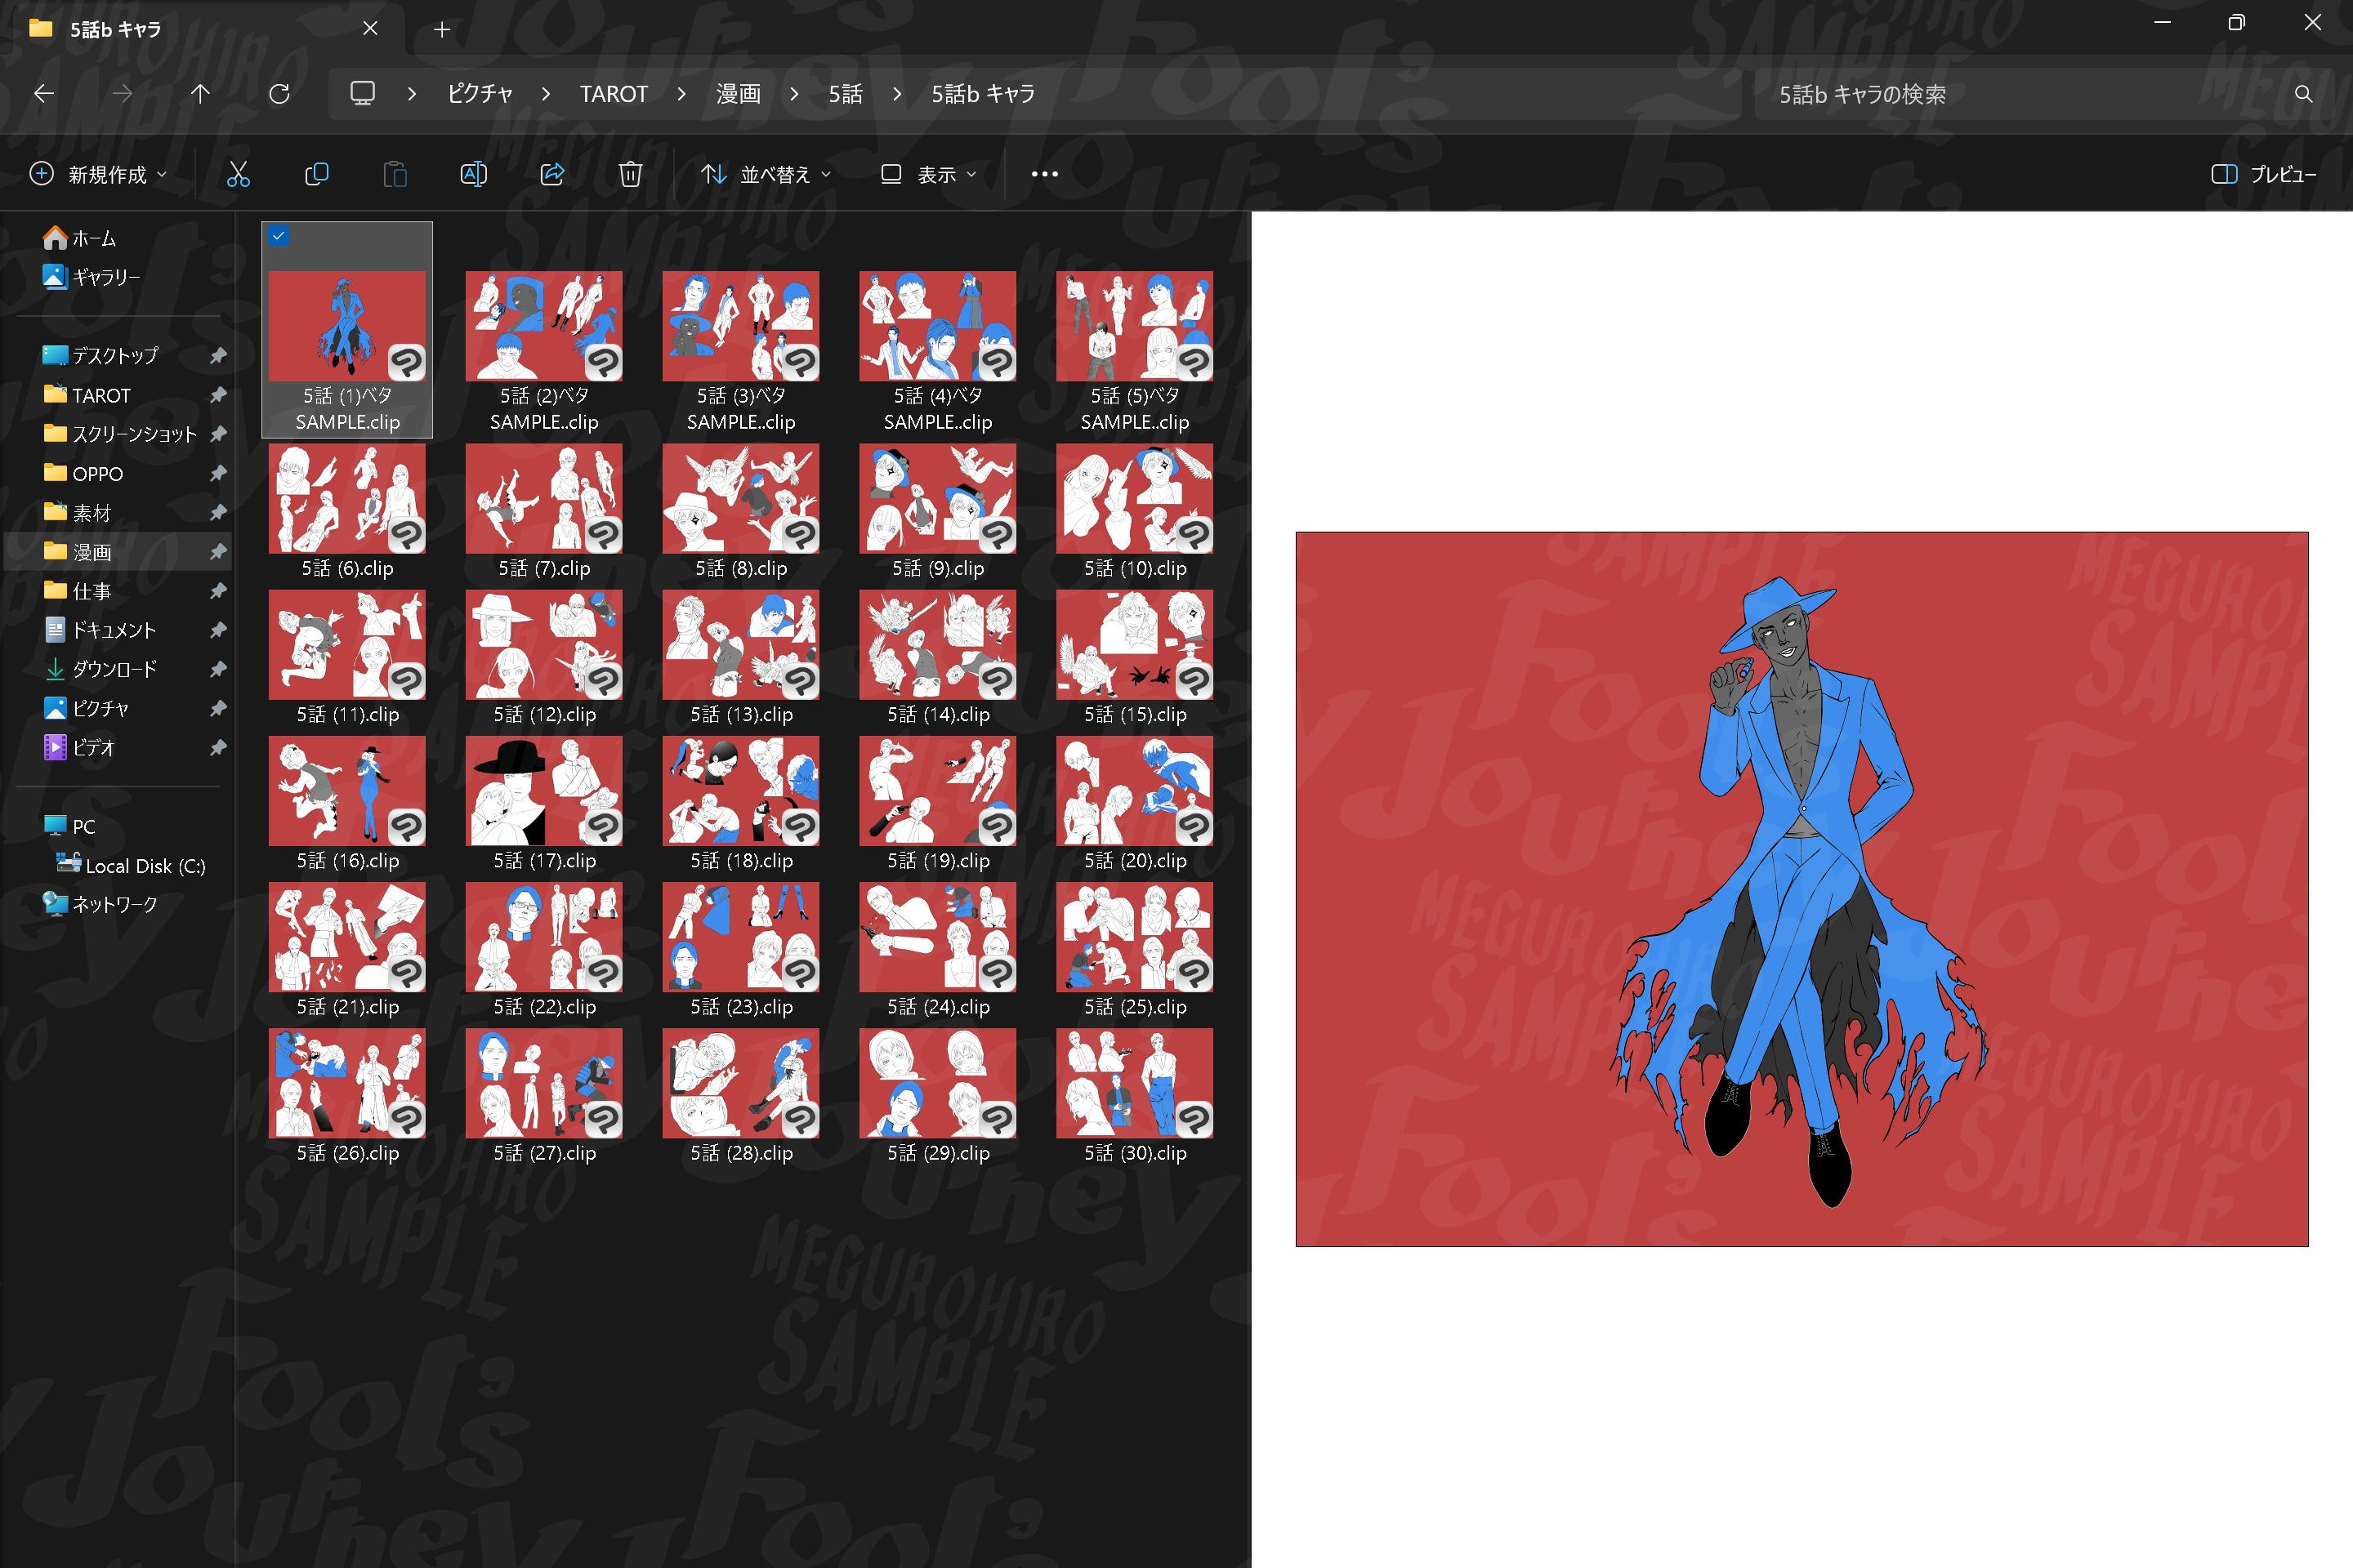Toggle the プレビュー preview pane

coord(2263,175)
